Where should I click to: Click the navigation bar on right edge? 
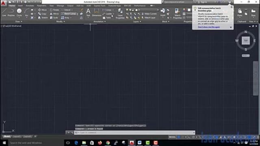pos(256,78)
